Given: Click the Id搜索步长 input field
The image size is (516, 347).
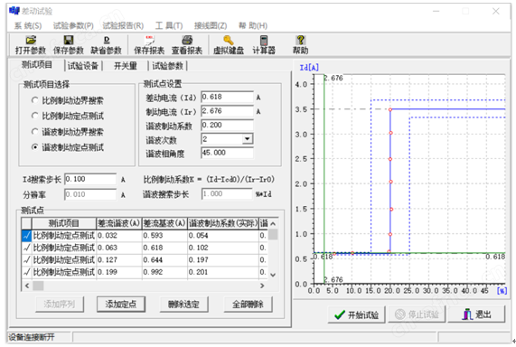Looking at the screenshot, I should pyautogui.click(x=90, y=179).
